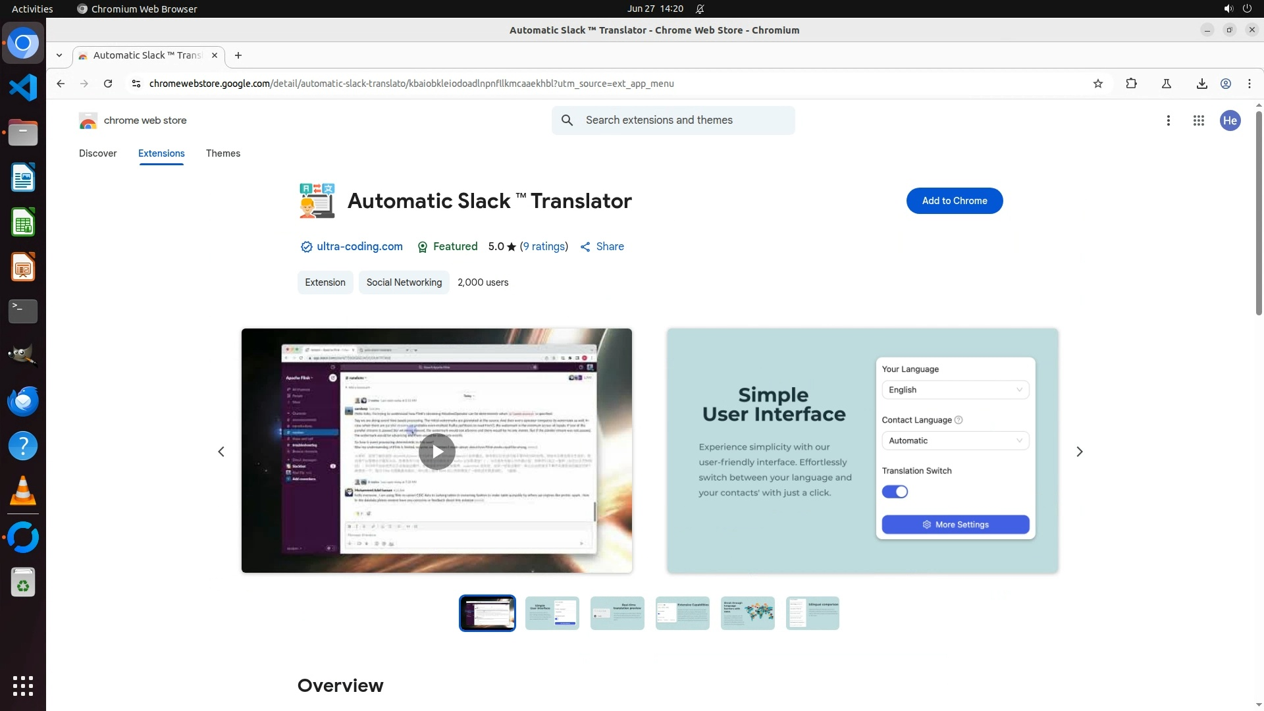Open the Extensions puzzle icon
Viewport: 1264px width, 711px height.
[x=1131, y=84]
